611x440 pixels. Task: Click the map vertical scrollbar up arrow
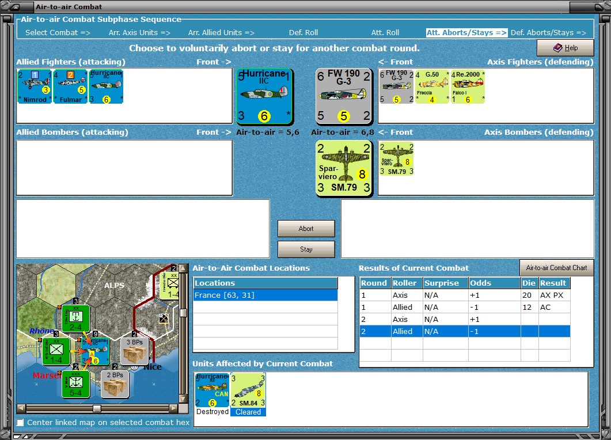coord(183,268)
